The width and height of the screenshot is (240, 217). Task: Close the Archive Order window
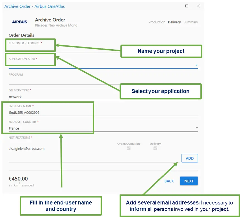pos(198,6)
